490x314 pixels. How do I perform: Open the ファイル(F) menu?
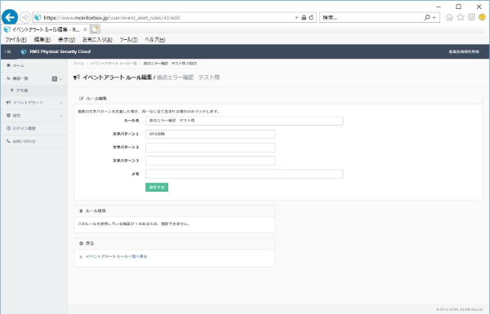point(16,40)
